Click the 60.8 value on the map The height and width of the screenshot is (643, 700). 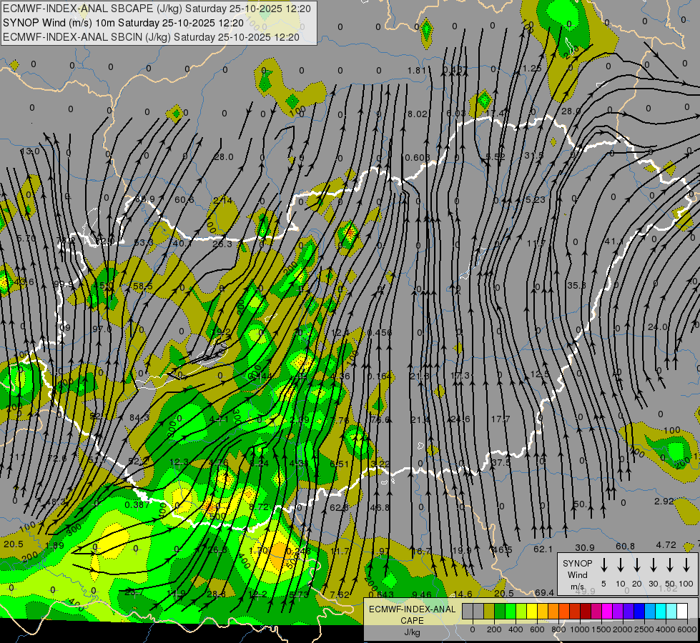(625, 546)
